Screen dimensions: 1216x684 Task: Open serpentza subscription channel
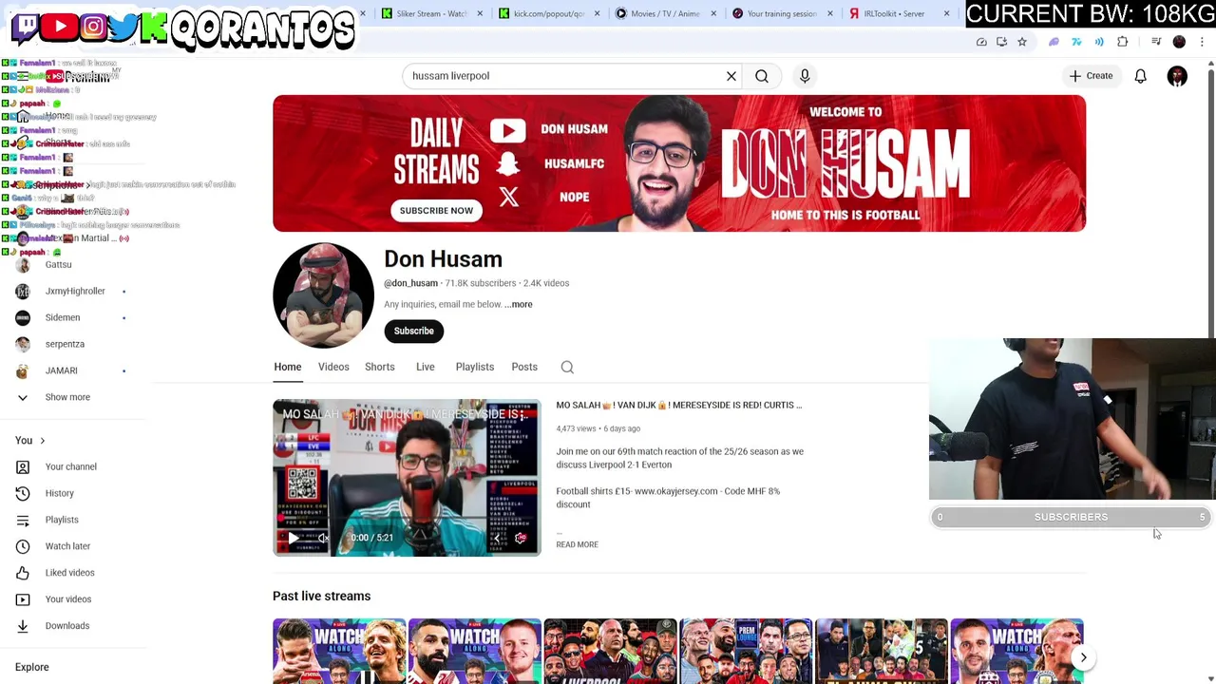[x=65, y=344]
